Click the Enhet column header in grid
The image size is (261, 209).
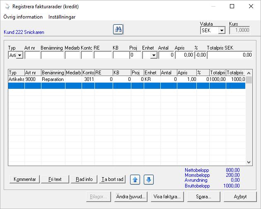[152, 73]
